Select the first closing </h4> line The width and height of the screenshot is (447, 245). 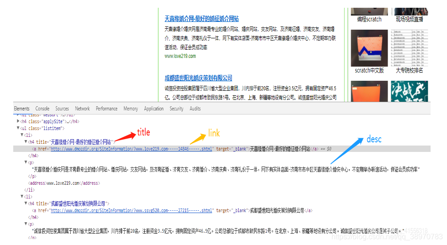(x=33, y=156)
